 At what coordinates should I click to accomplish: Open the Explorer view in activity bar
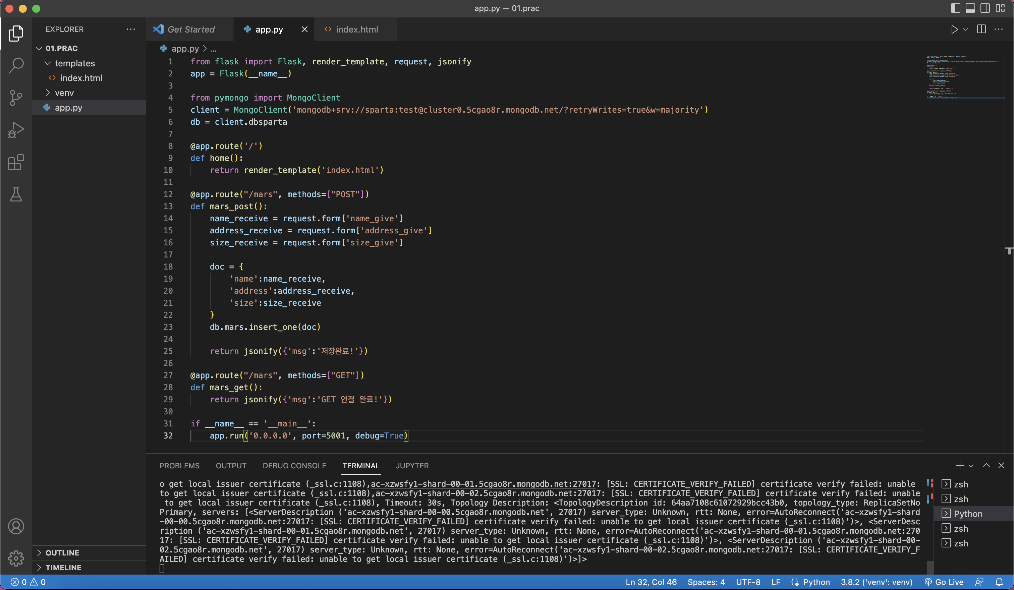(x=16, y=33)
